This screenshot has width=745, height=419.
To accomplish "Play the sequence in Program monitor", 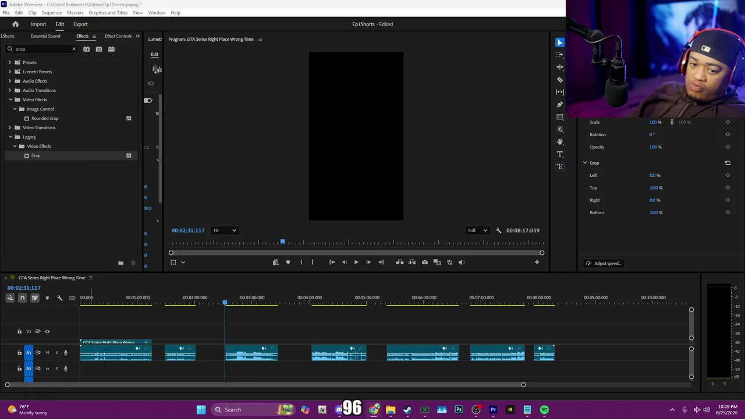I will (x=356, y=262).
